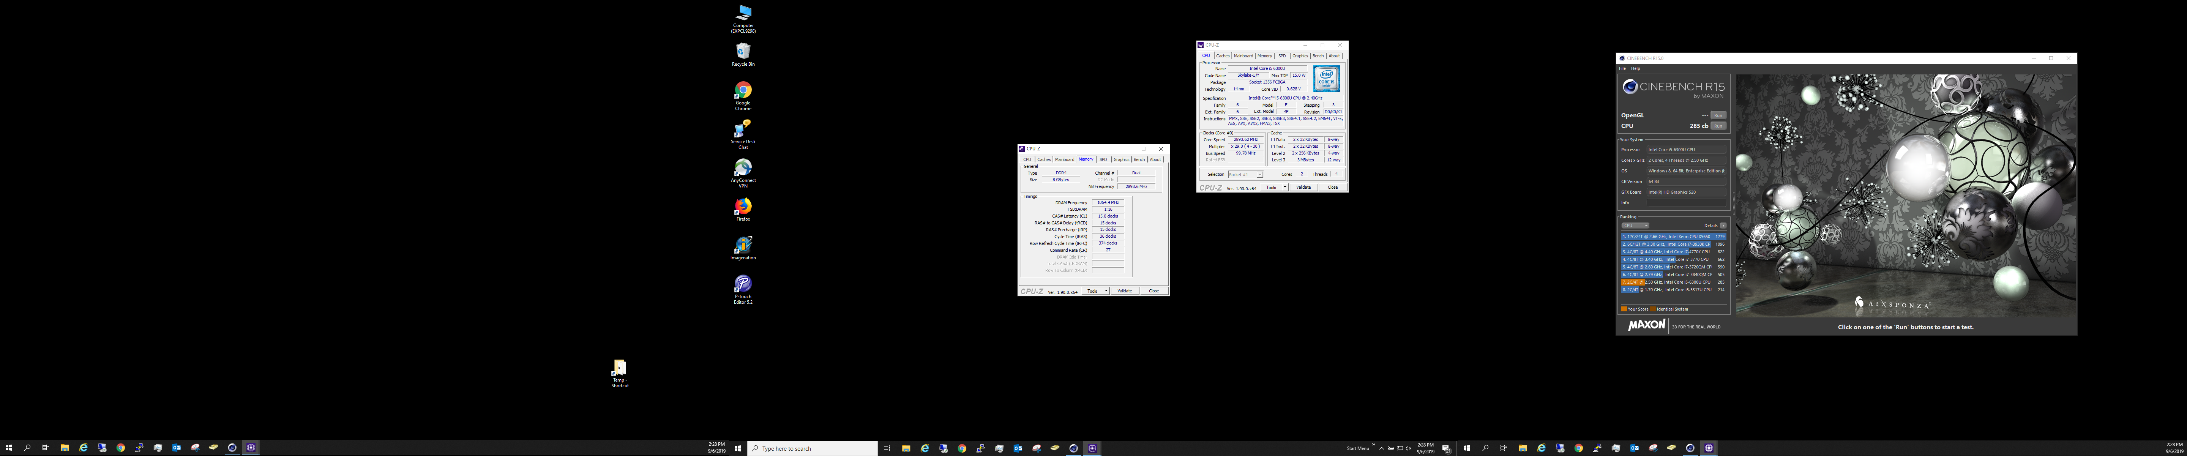Click the DRAM Frequency value 1064.4 MHz
The height and width of the screenshot is (456, 2187).
point(1108,203)
